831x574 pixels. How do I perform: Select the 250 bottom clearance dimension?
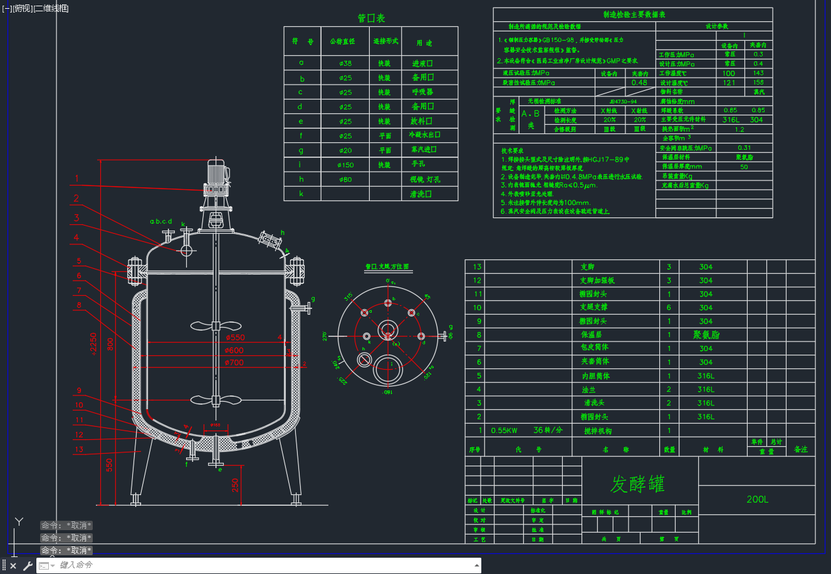click(235, 486)
